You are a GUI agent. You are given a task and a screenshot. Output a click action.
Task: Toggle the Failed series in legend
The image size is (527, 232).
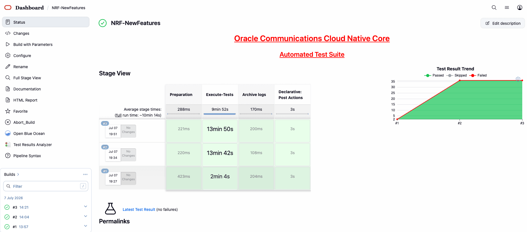click(x=478, y=75)
